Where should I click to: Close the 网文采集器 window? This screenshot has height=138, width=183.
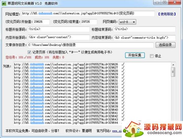[x=175, y=2]
